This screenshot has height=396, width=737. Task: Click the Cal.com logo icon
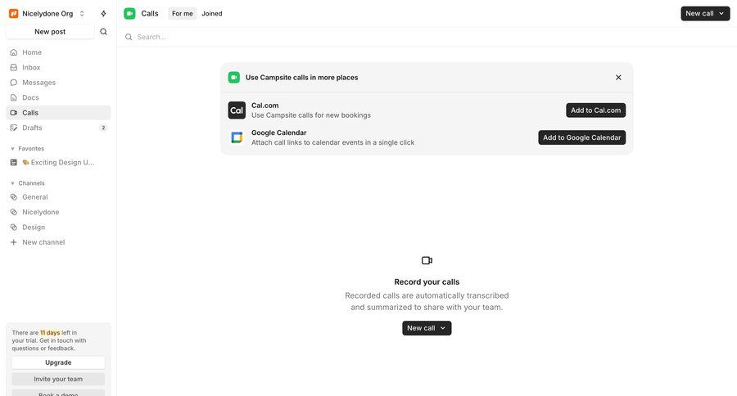237,110
